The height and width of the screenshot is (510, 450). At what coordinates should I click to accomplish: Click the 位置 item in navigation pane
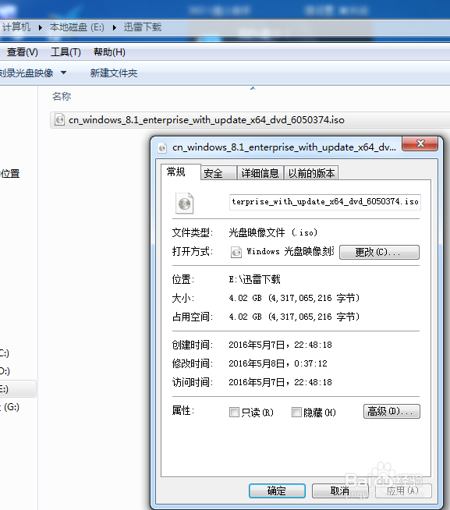(10, 174)
